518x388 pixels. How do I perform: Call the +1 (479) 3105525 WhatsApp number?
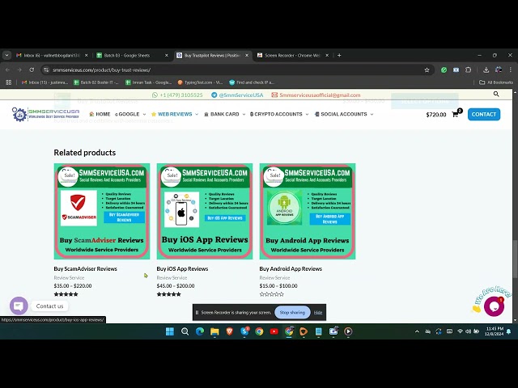pos(177,95)
